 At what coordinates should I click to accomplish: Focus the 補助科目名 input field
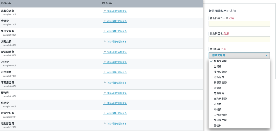point(239,39)
